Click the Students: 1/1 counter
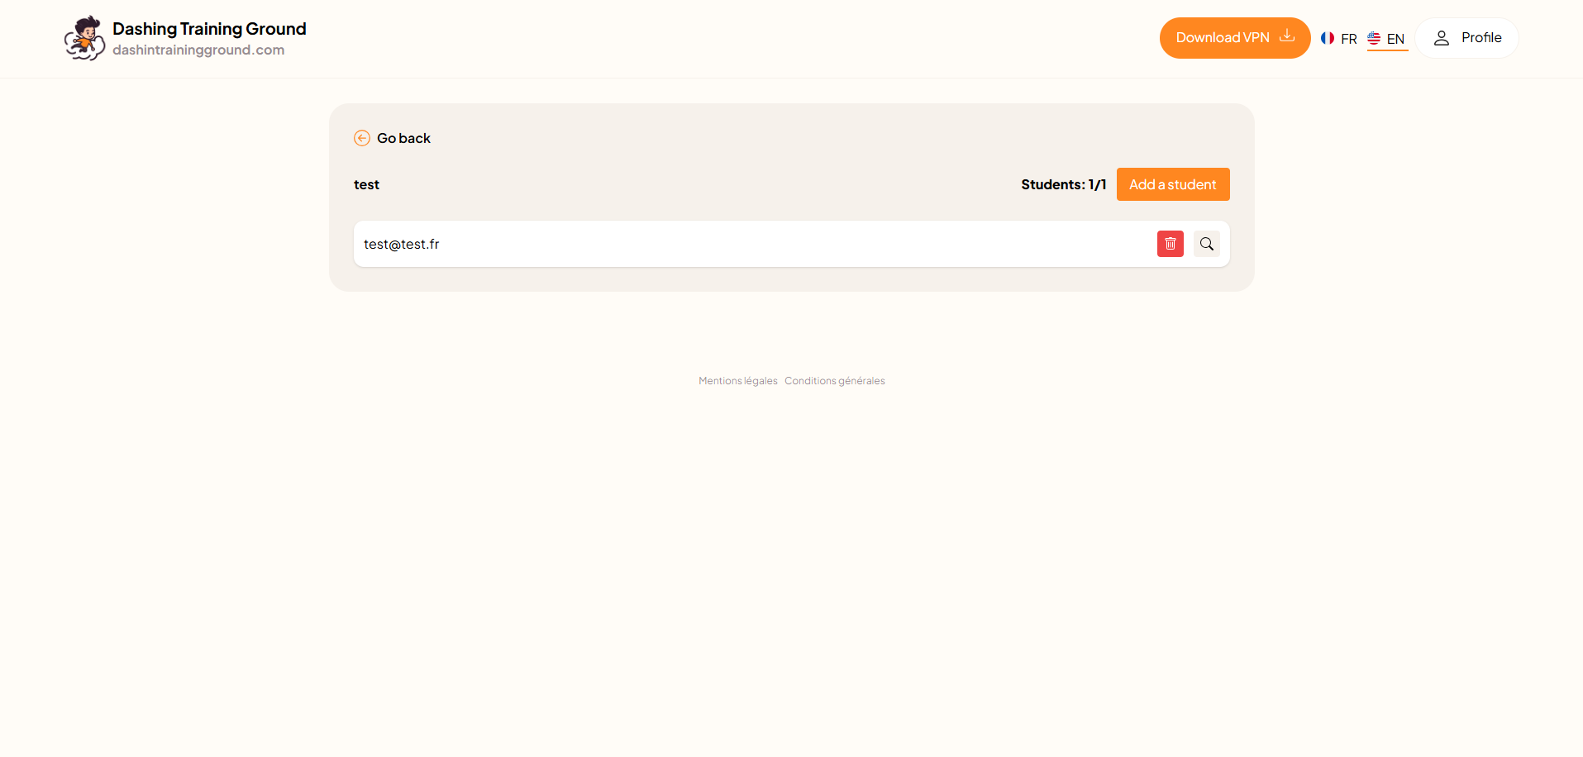Image resolution: width=1583 pixels, height=757 pixels. pos(1063,184)
